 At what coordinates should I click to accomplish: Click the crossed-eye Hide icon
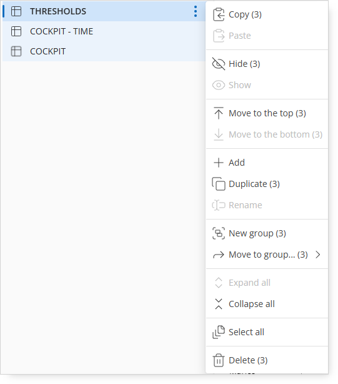[x=219, y=64]
